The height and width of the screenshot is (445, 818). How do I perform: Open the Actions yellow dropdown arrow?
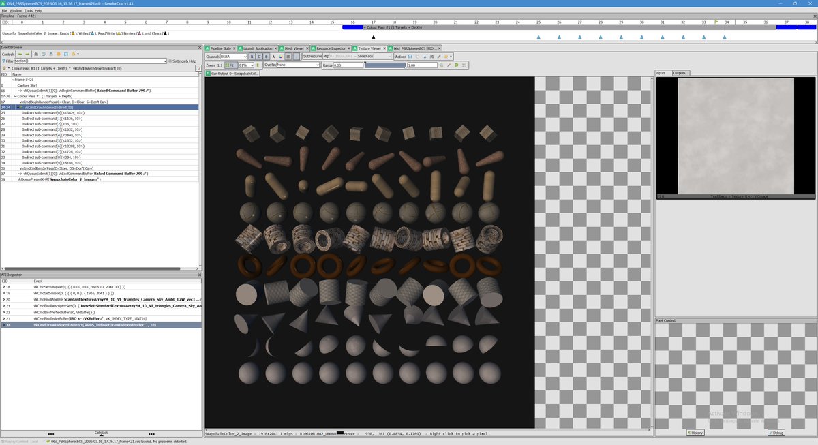pyautogui.click(x=451, y=57)
